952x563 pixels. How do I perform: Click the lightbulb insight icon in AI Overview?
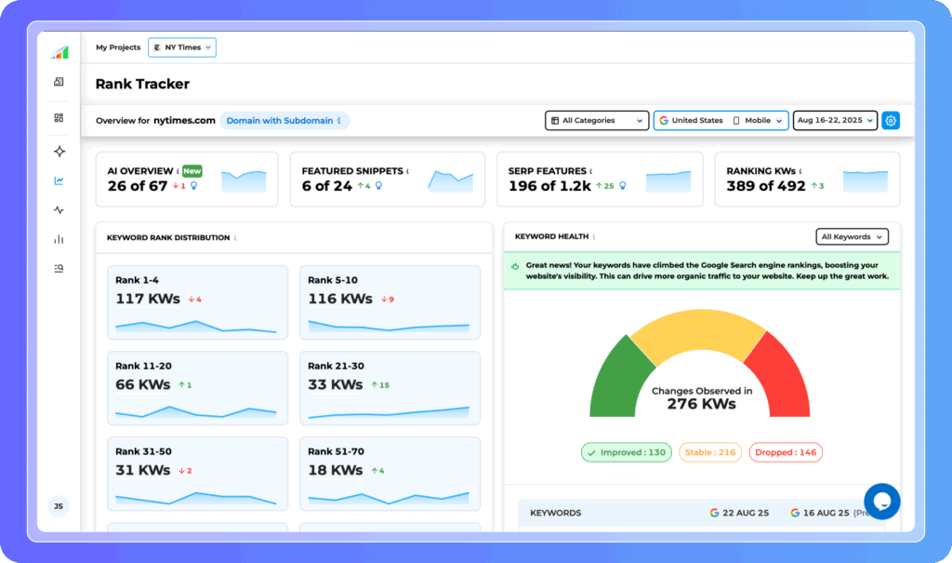194,186
